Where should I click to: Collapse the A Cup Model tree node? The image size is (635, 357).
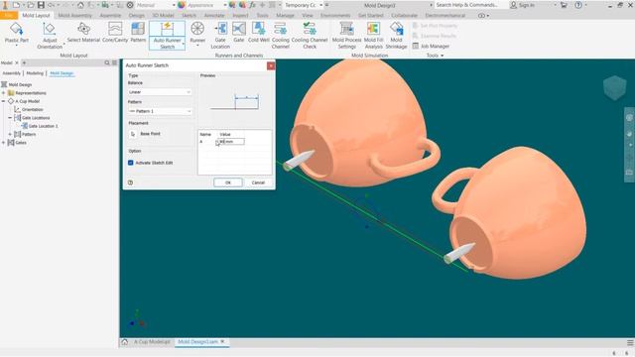[x=4, y=101]
